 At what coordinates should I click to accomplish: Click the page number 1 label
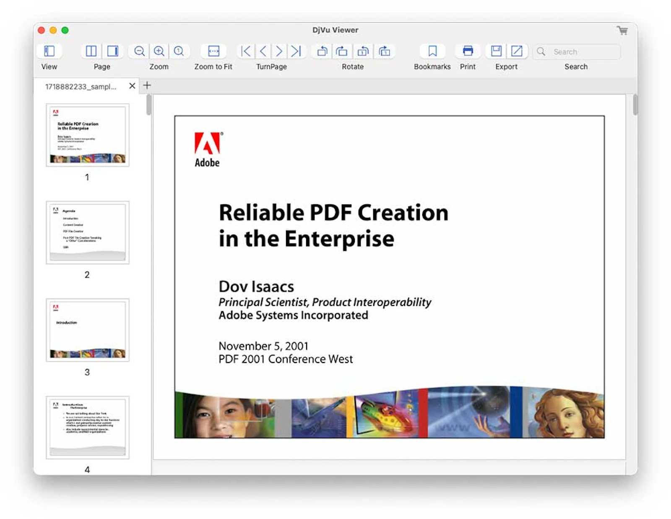click(87, 177)
